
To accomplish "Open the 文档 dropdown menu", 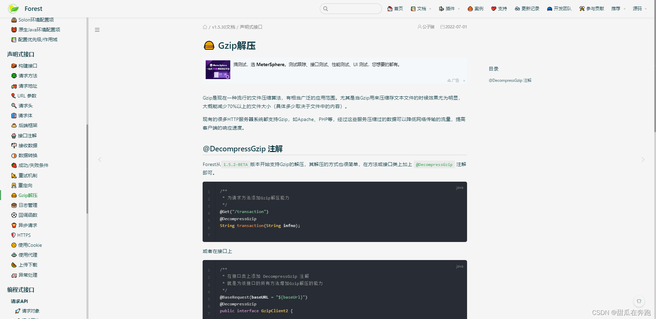I will pyautogui.click(x=420, y=9).
